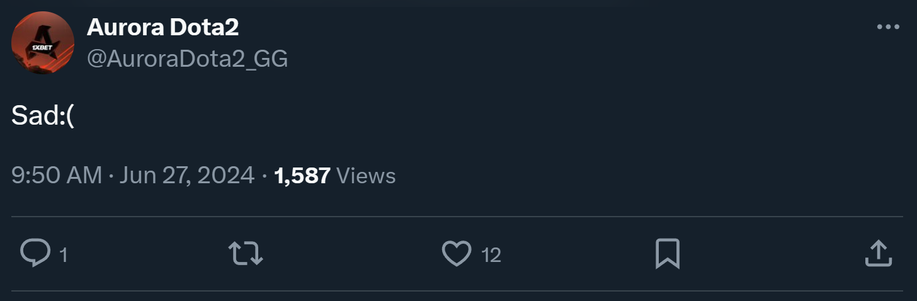The height and width of the screenshot is (301, 917).
Task: Visit the @AuroraDota2_GG handle link
Action: coord(187,59)
